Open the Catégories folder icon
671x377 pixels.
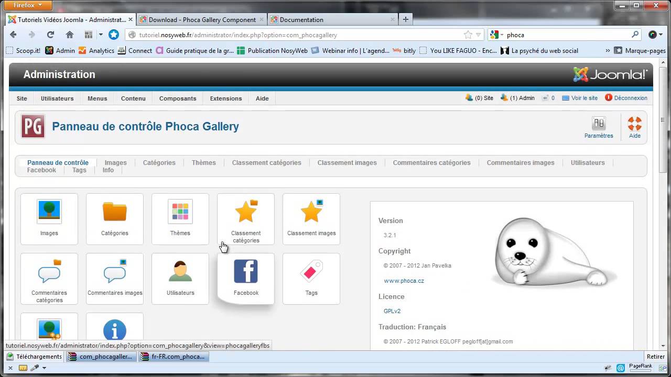(115, 219)
